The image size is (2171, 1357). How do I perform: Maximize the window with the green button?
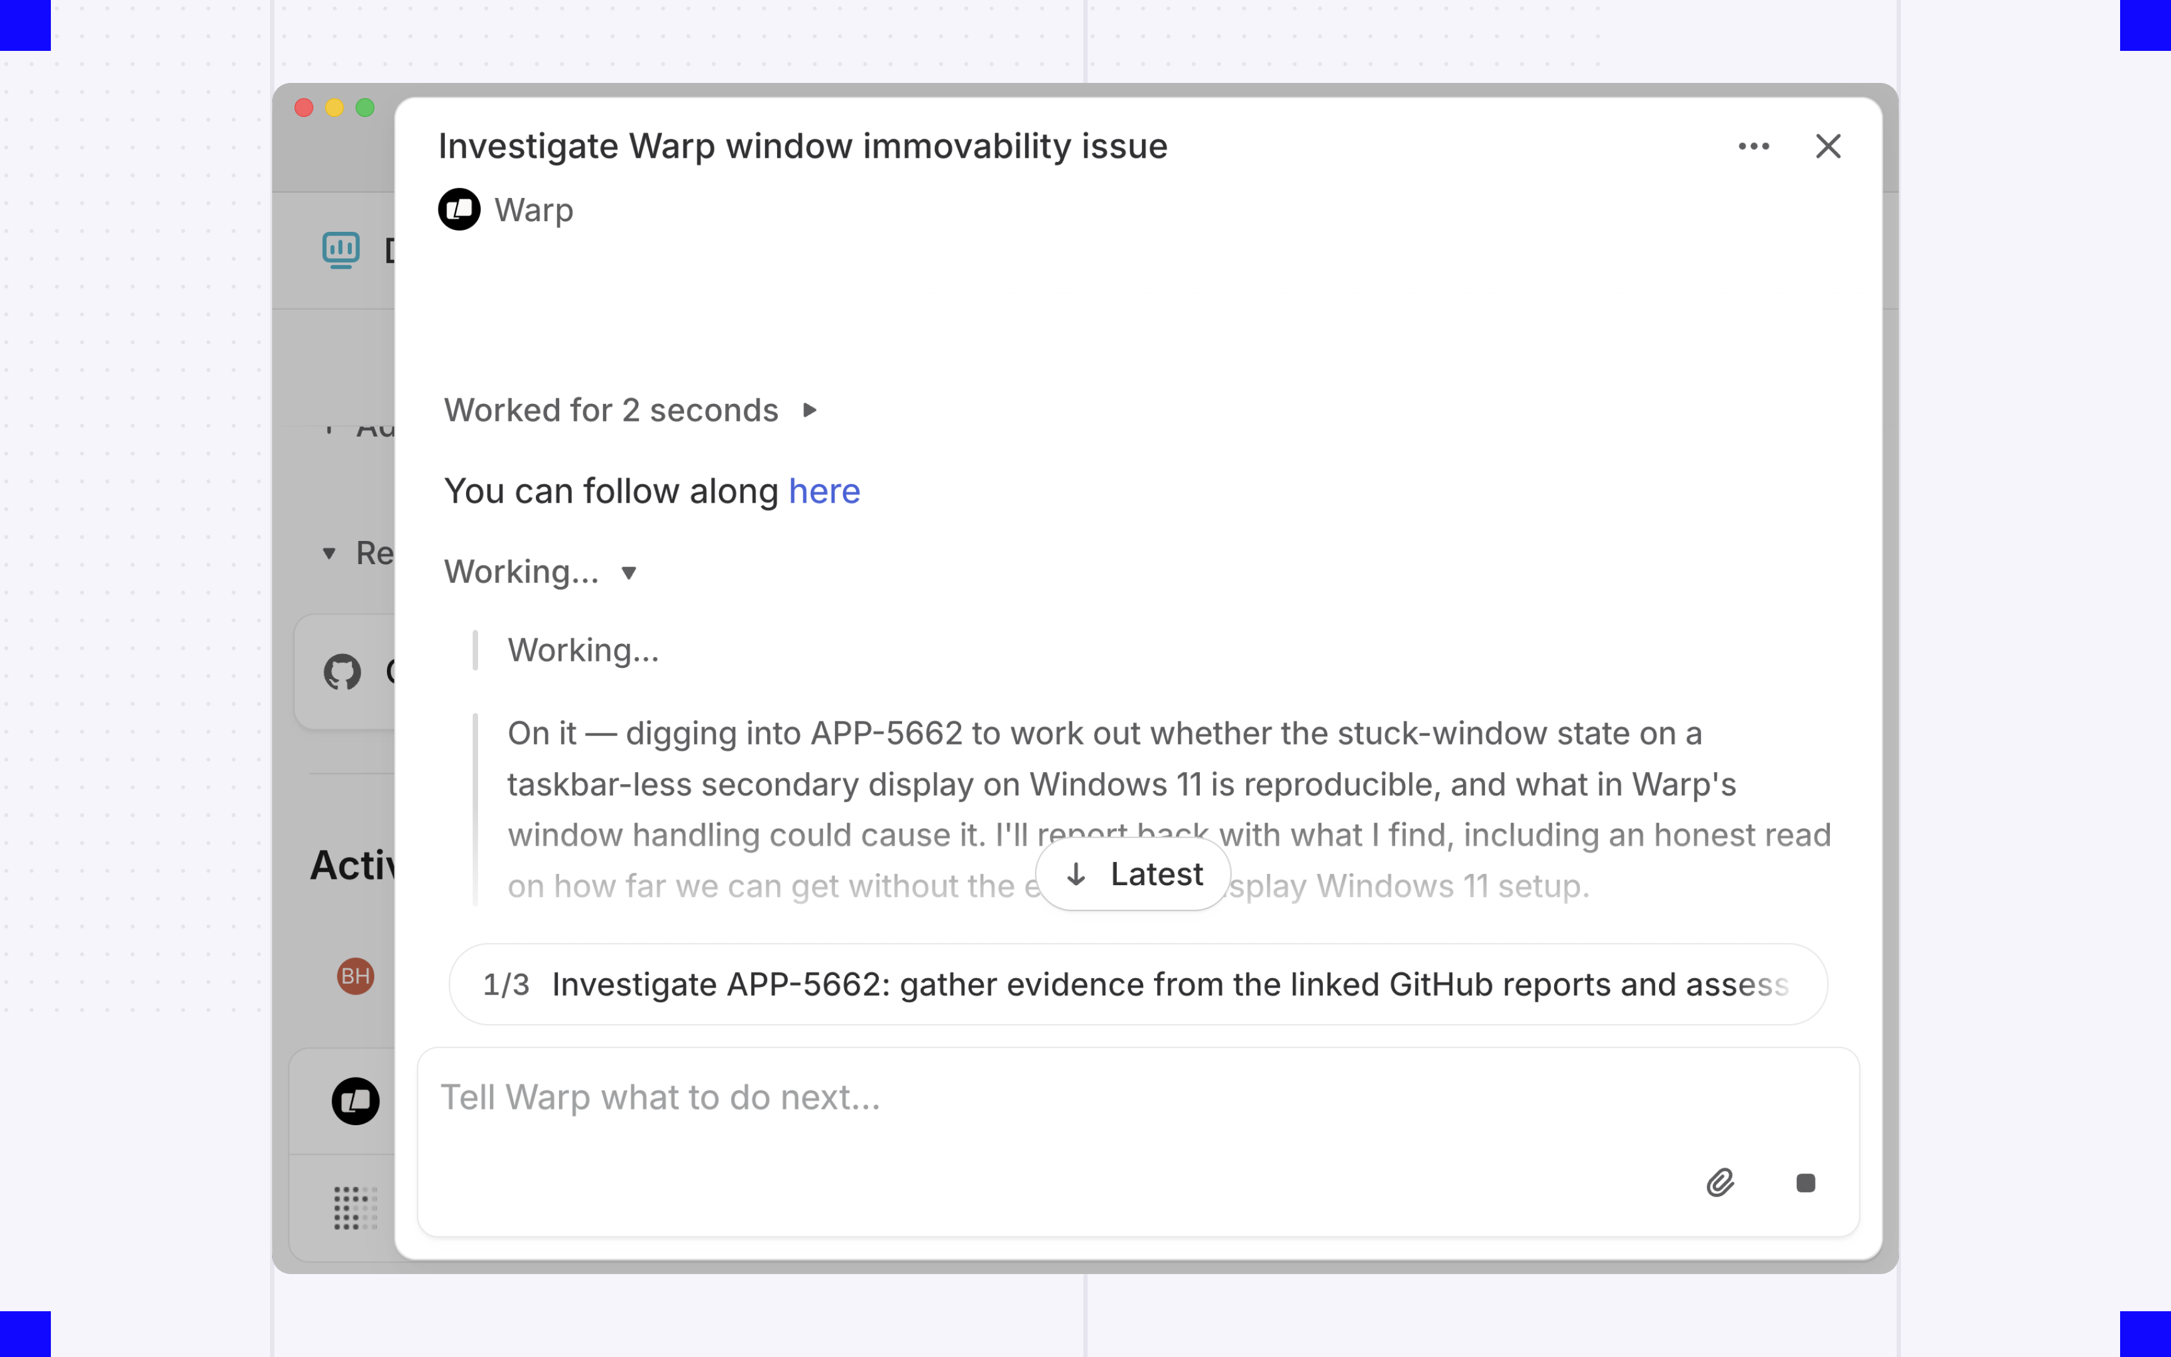pyautogui.click(x=365, y=107)
